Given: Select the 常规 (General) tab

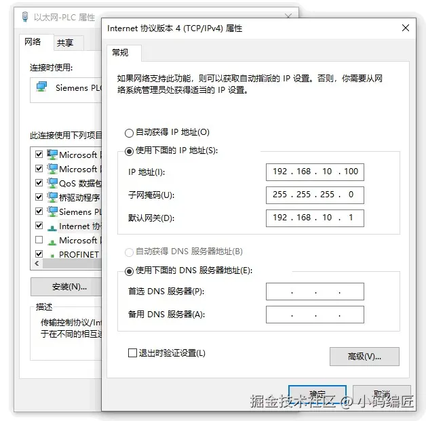Looking at the screenshot, I should point(120,52).
